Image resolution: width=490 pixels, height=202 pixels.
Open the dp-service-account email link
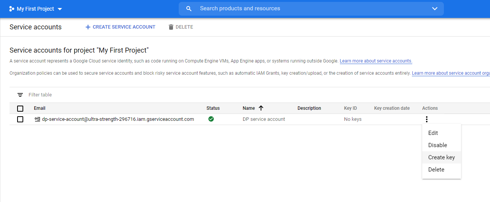click(x=118, y=119)
